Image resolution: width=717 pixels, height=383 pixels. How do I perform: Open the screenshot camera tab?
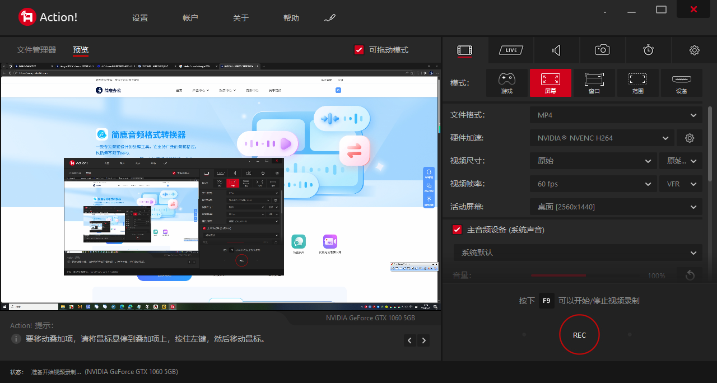(x=602, y=50)
